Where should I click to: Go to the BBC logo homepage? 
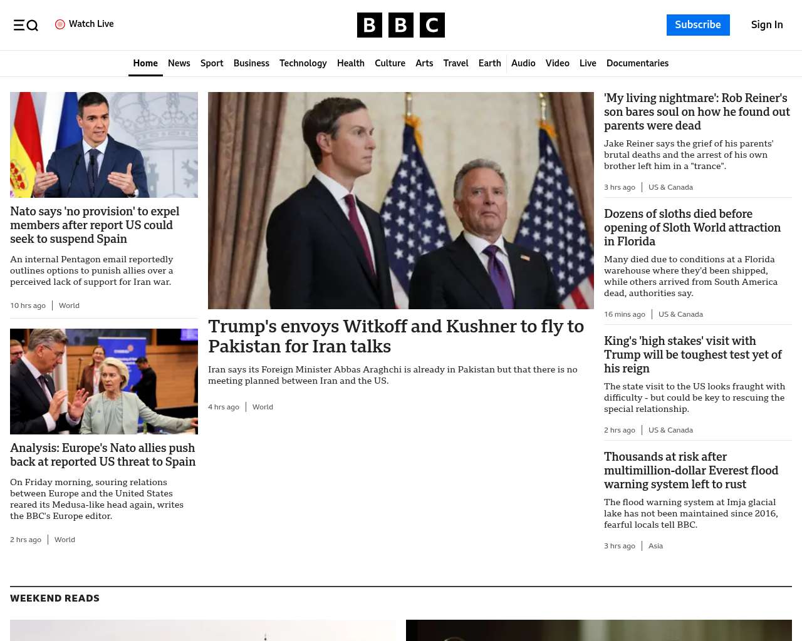[x=401, y=25]
